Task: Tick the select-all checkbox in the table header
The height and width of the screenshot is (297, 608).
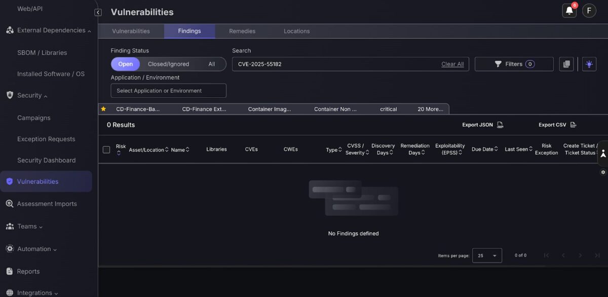Action: pyautogui.click(x=107, y=149)
